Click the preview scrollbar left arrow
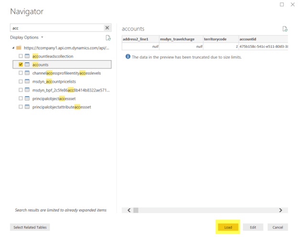This screenshot has height=237, width=298. point(129,210)
